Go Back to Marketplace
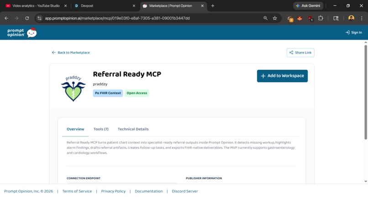 coord(71,52)
